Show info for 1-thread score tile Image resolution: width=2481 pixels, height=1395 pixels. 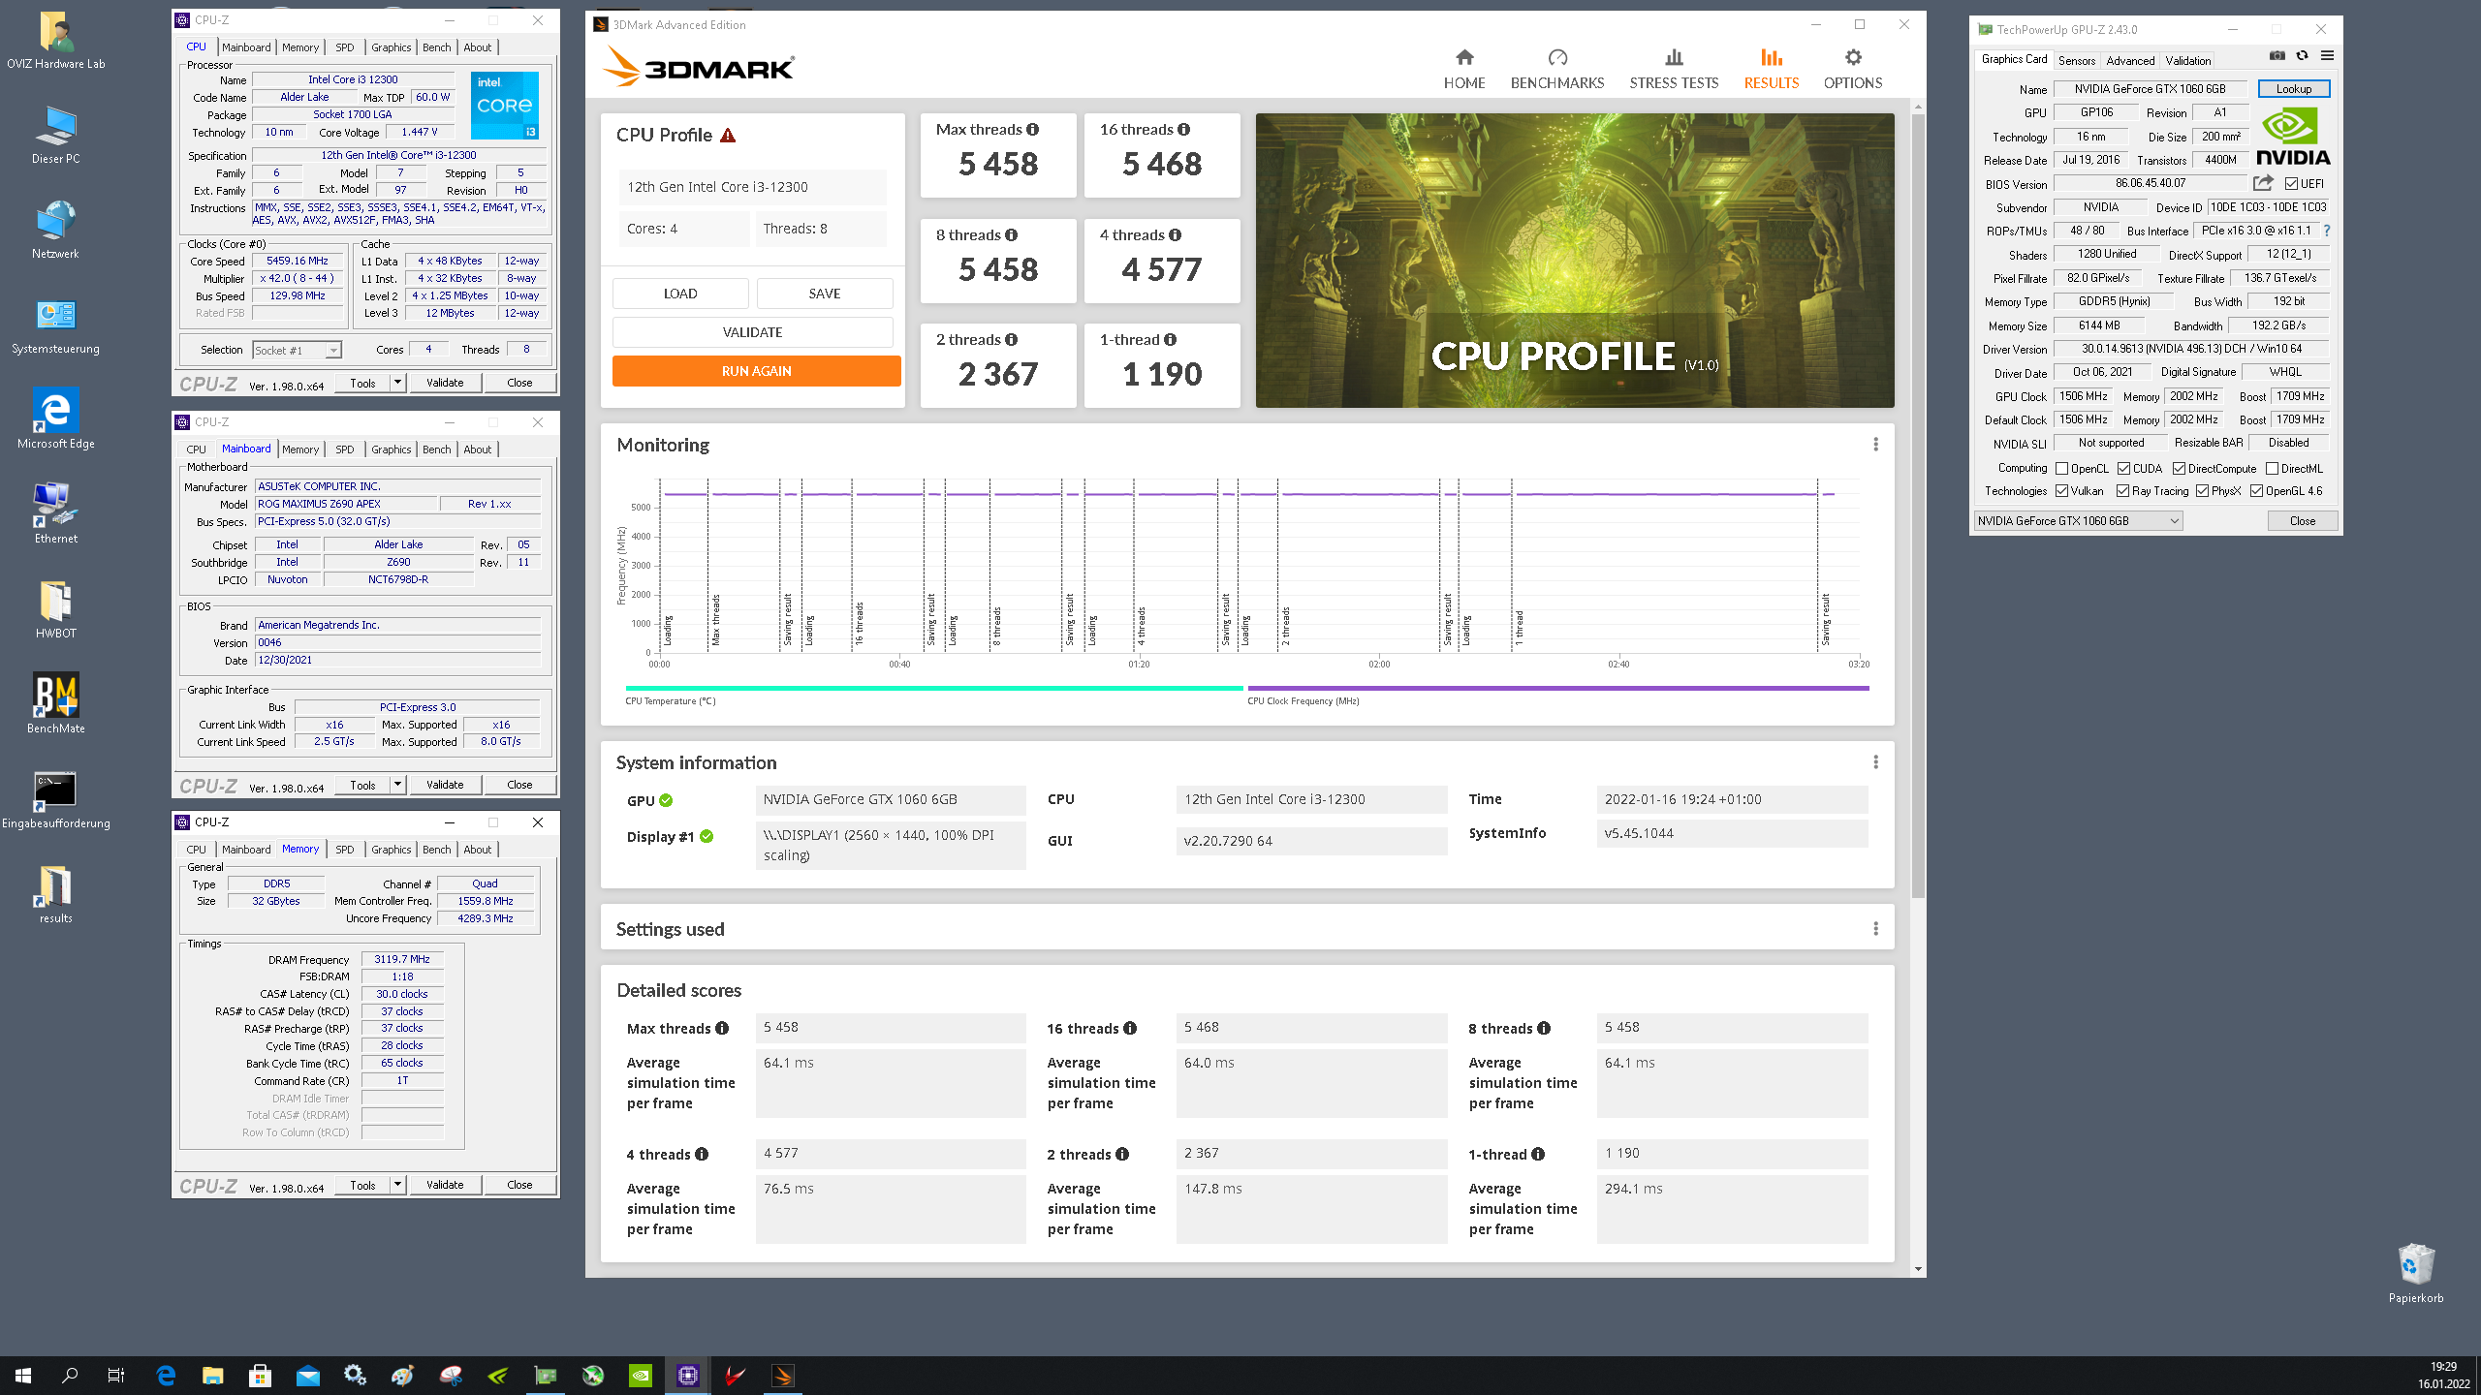point(1170,339)
